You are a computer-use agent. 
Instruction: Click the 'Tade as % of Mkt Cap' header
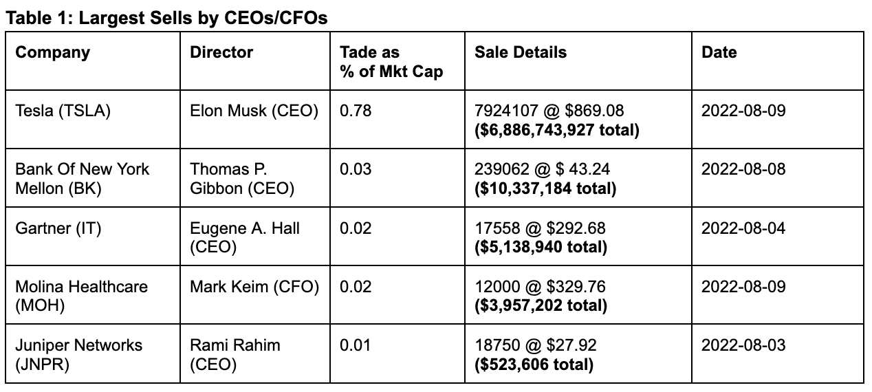[397, 61]
